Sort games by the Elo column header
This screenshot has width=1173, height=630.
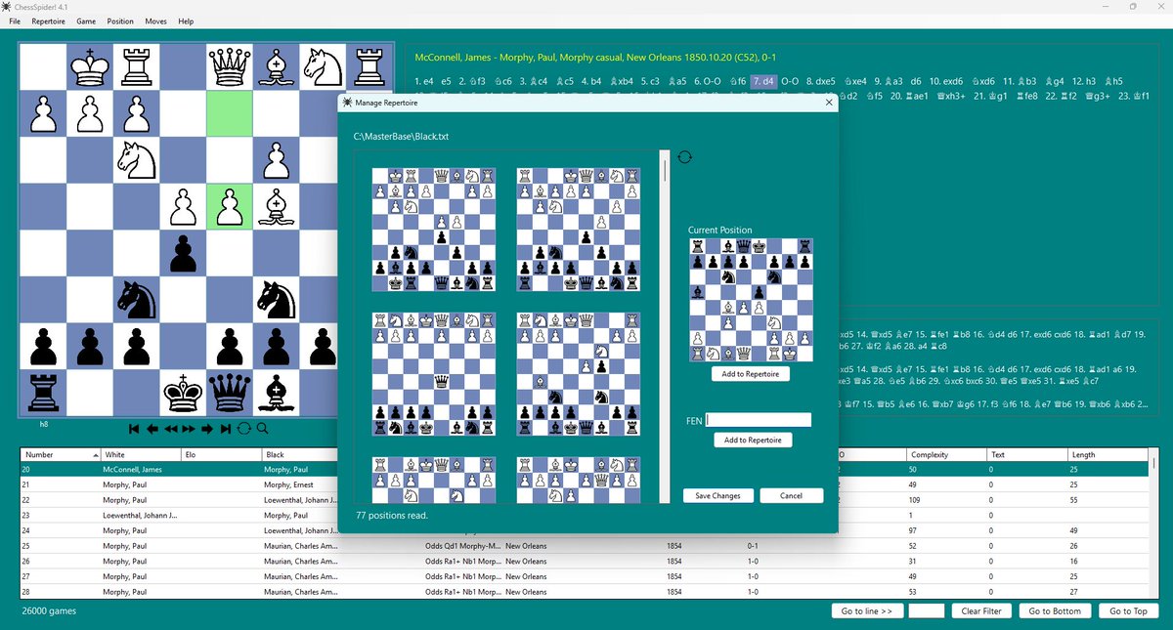[222, 455]
